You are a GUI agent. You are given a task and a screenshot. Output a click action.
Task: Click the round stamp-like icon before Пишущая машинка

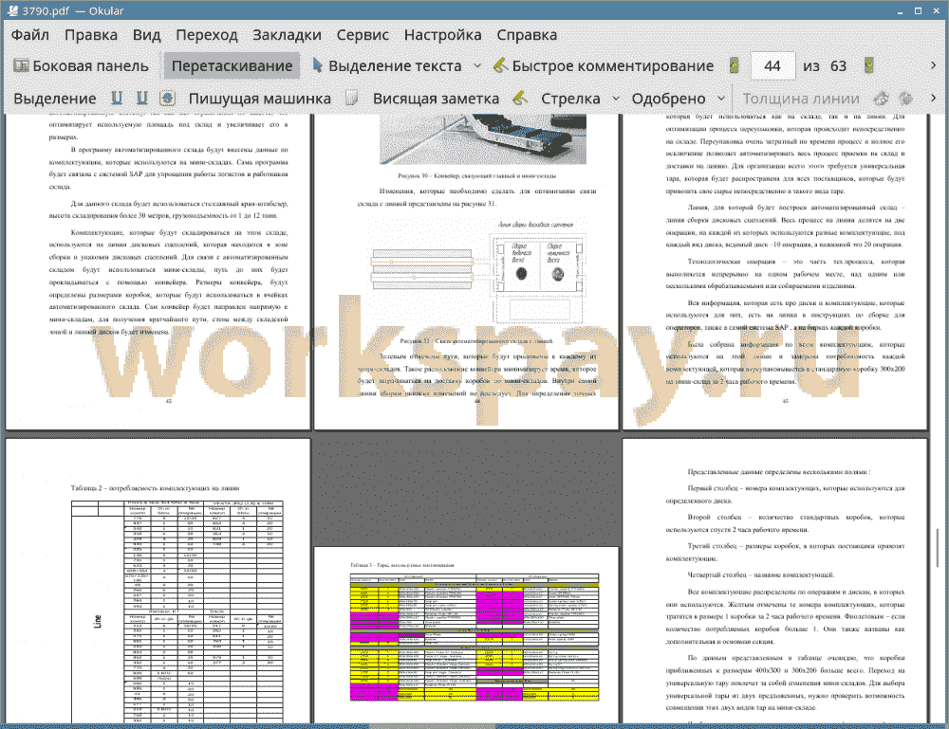pyautogui.click(x=168, y=98)
